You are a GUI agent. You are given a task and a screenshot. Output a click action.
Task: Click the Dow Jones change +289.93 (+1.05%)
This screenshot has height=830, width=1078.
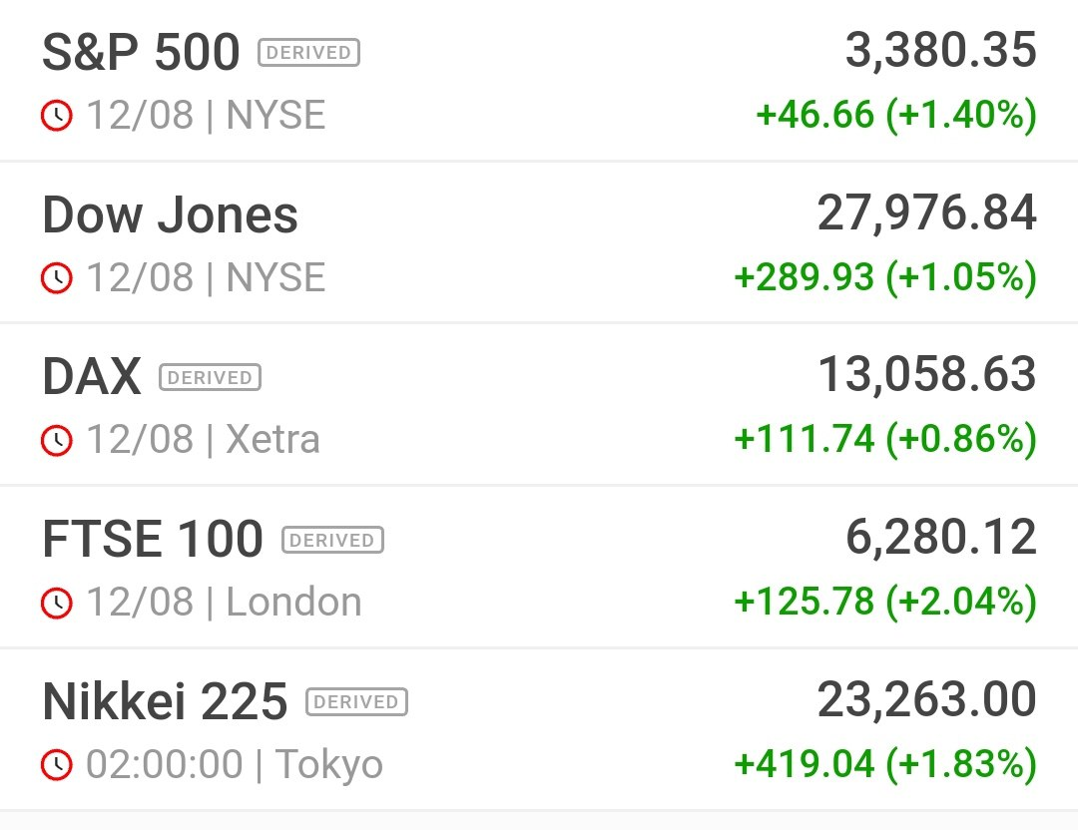click(x=884, y=277)
